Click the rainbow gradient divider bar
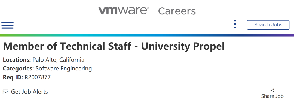 click(x=147, y=35)
